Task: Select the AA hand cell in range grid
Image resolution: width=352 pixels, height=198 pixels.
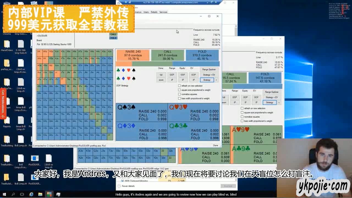Action: tap(39, 51)
